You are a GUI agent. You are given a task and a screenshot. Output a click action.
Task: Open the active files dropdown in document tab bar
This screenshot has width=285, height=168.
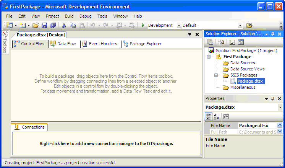tap(189, 34)
